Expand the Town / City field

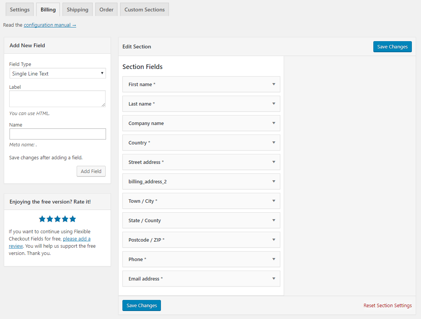tap(201, 201)
